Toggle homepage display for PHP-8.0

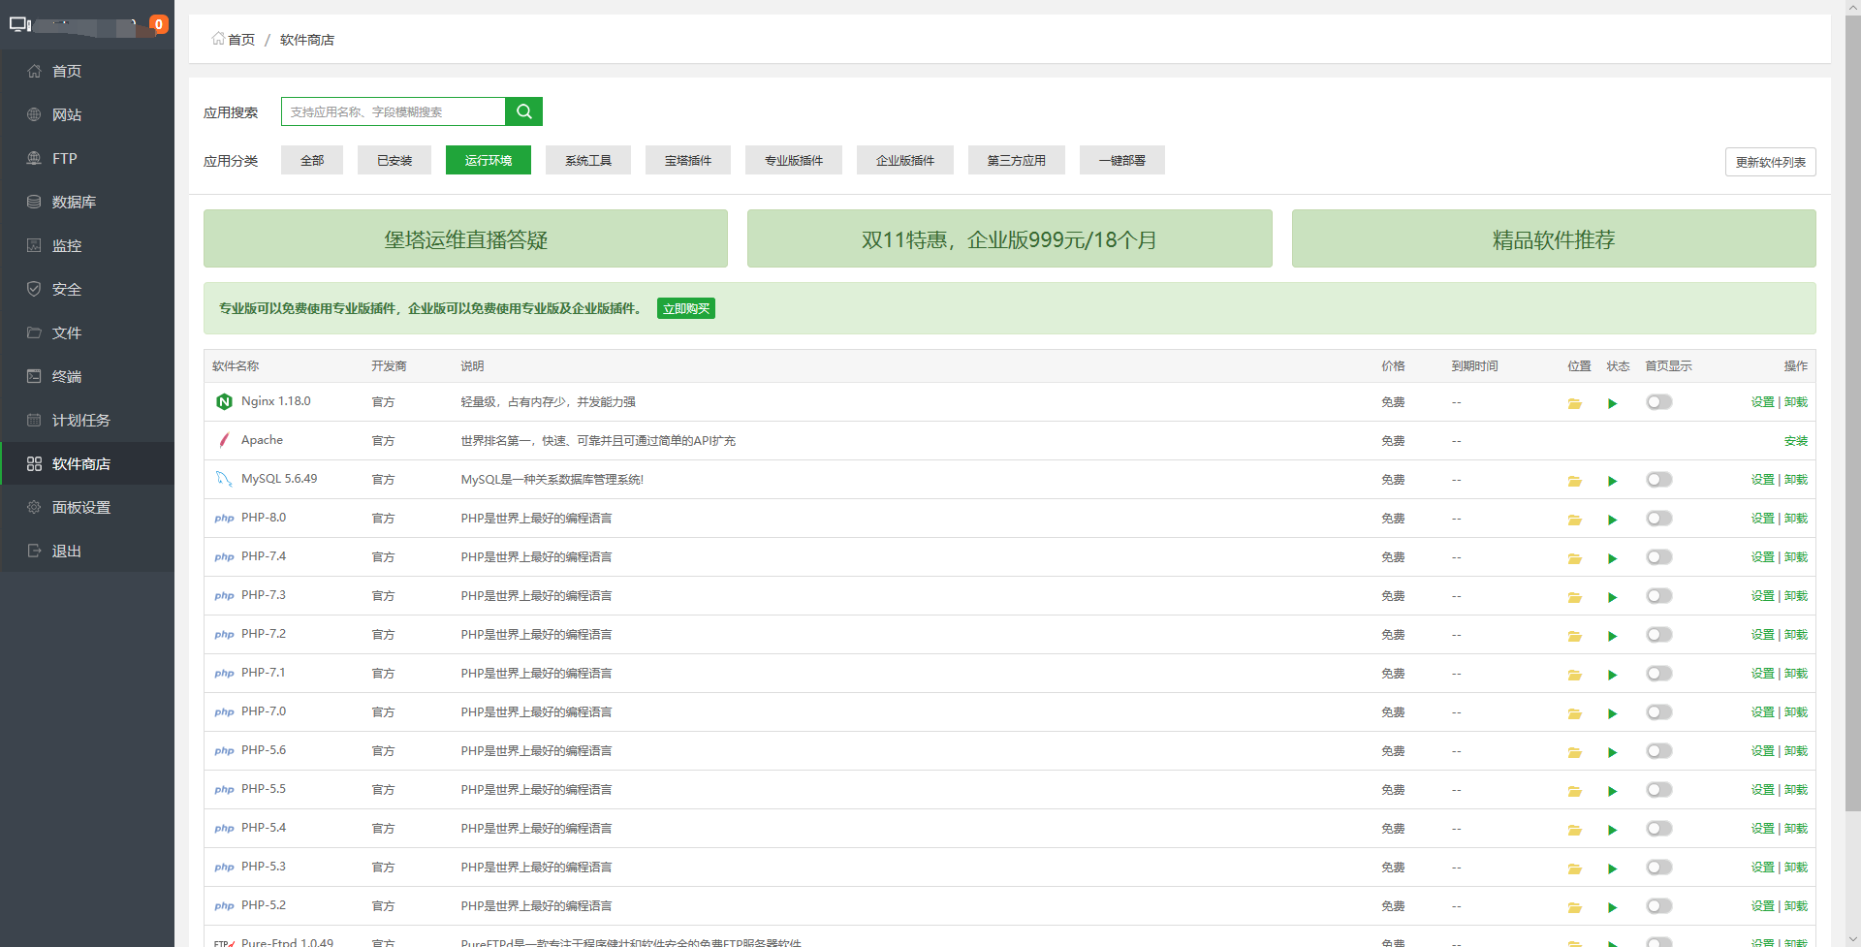(x=1658, y=519)
